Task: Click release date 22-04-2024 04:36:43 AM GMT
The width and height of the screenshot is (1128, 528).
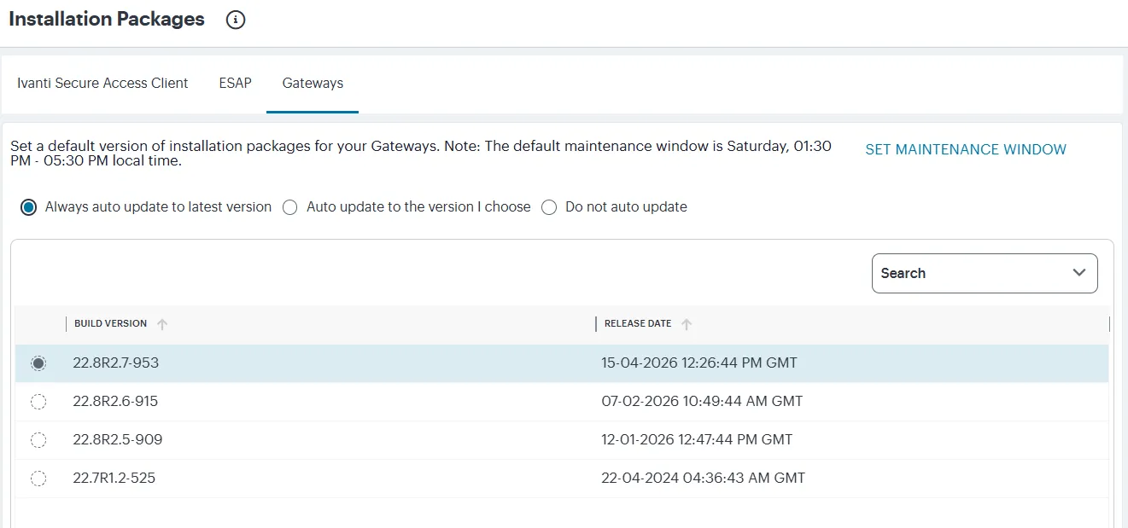Action: click(x=704, y=479)
